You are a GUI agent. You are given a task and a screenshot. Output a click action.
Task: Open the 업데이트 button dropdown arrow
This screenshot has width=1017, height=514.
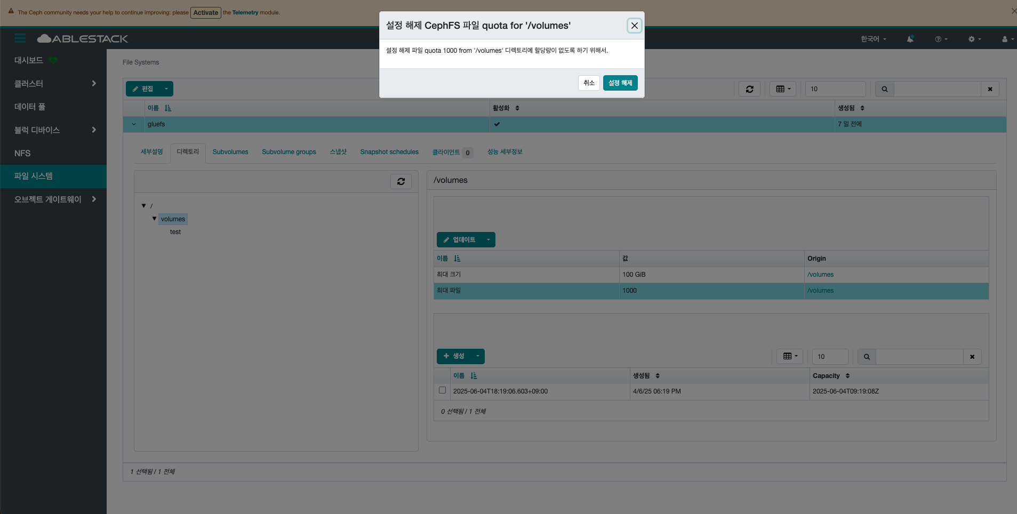click(488, 240)
